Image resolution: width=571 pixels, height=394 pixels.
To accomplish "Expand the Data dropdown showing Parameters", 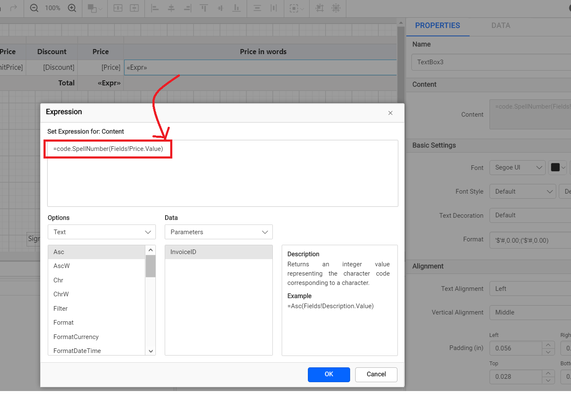I will [218, 232].
